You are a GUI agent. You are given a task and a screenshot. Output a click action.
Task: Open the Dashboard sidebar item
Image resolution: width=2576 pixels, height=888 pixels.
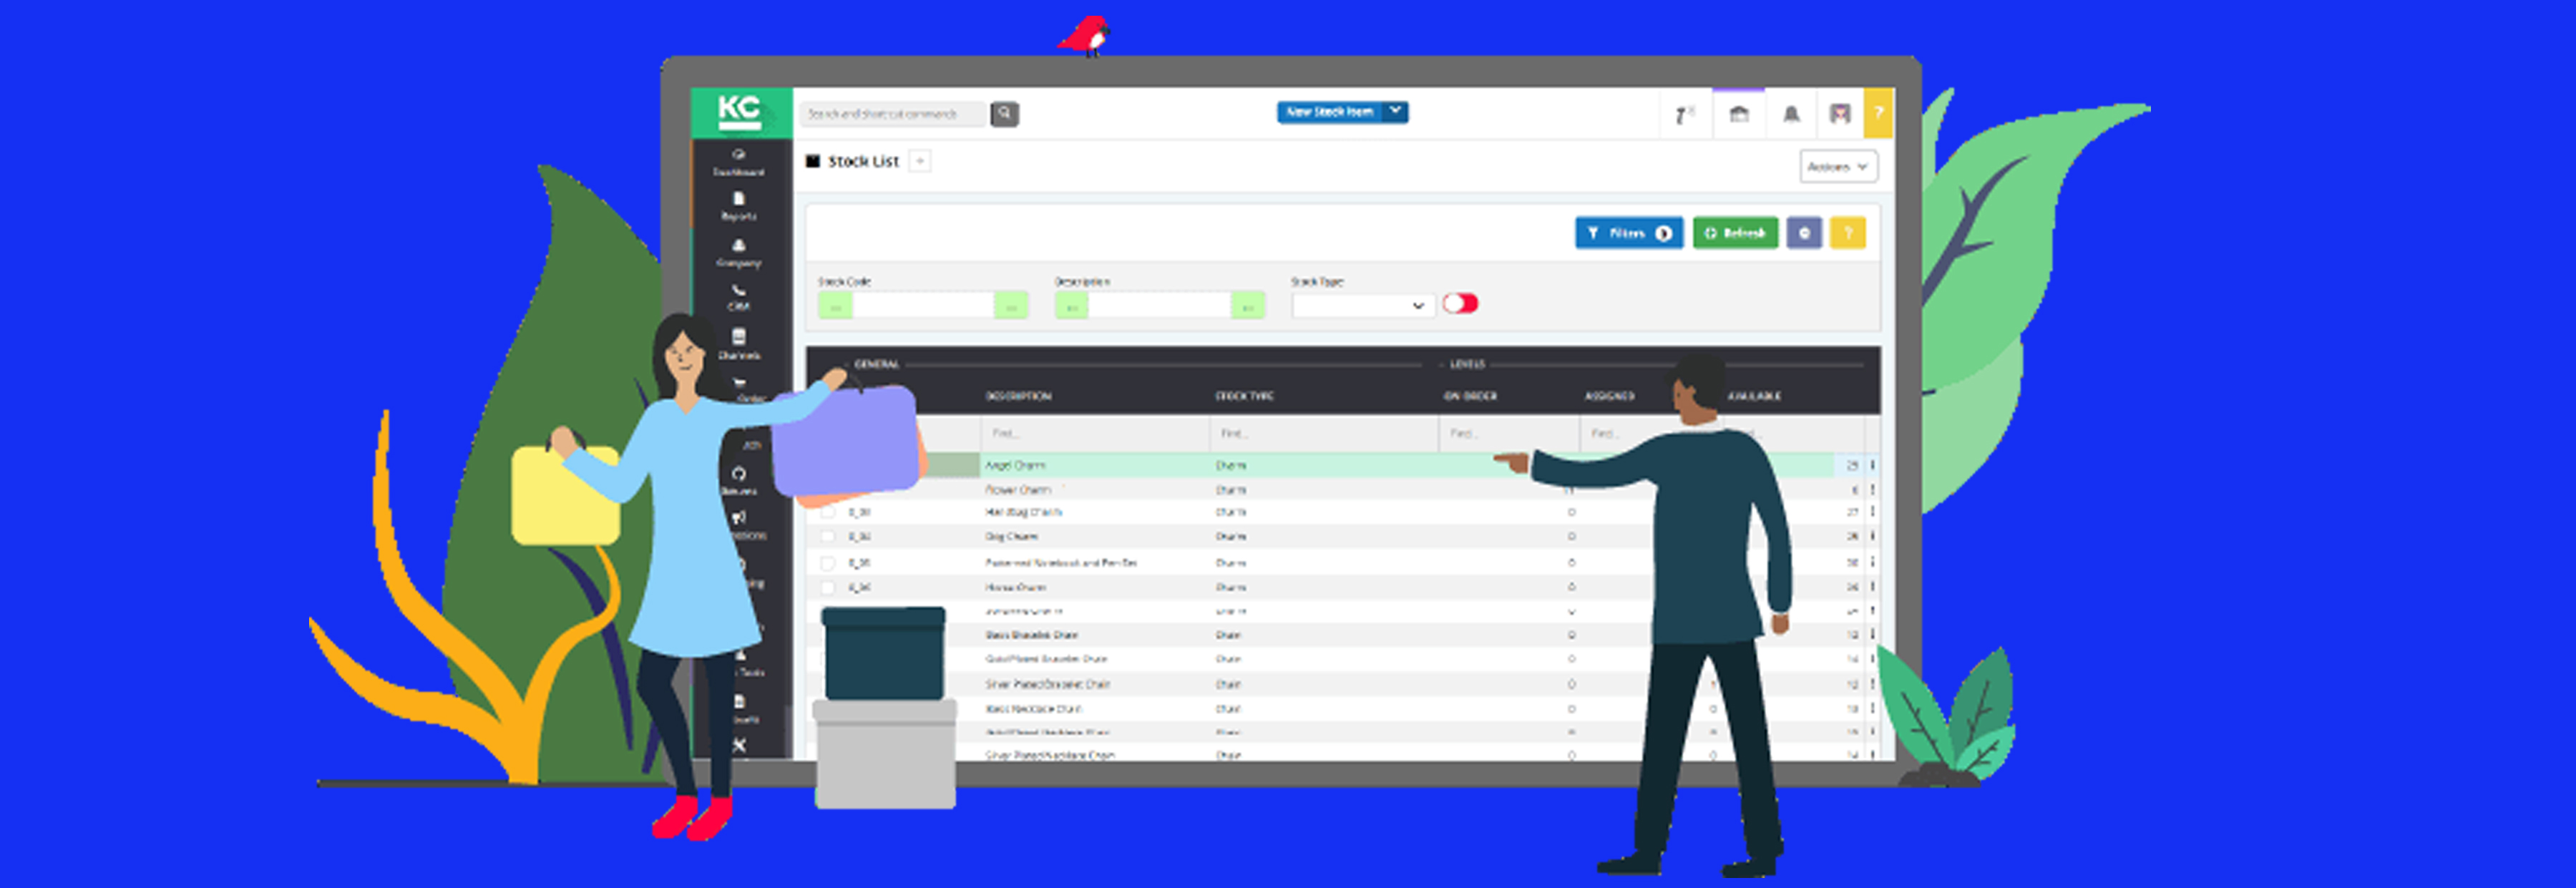point(739,162)
